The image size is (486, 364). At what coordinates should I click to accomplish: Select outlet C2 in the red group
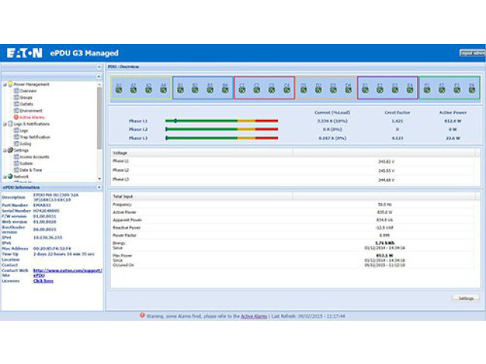point(257,89)
